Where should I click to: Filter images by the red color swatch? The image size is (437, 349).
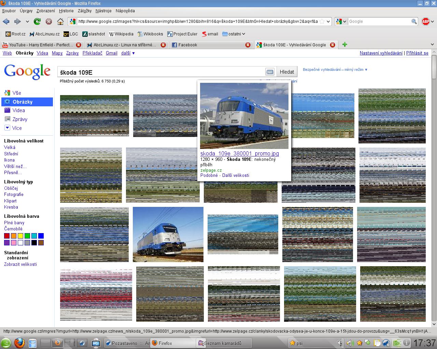[7, 236]
